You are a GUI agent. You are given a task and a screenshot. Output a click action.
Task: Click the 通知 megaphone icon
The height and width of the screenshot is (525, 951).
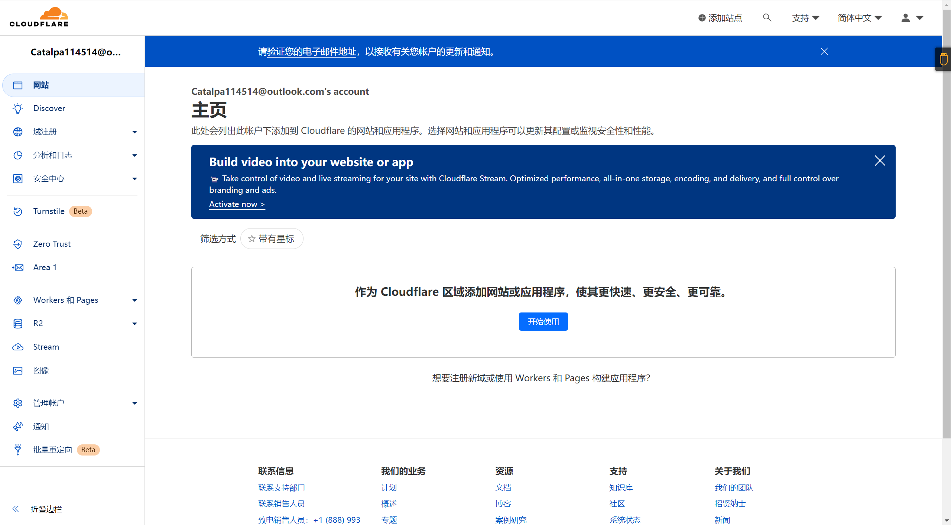coord(18,427)
